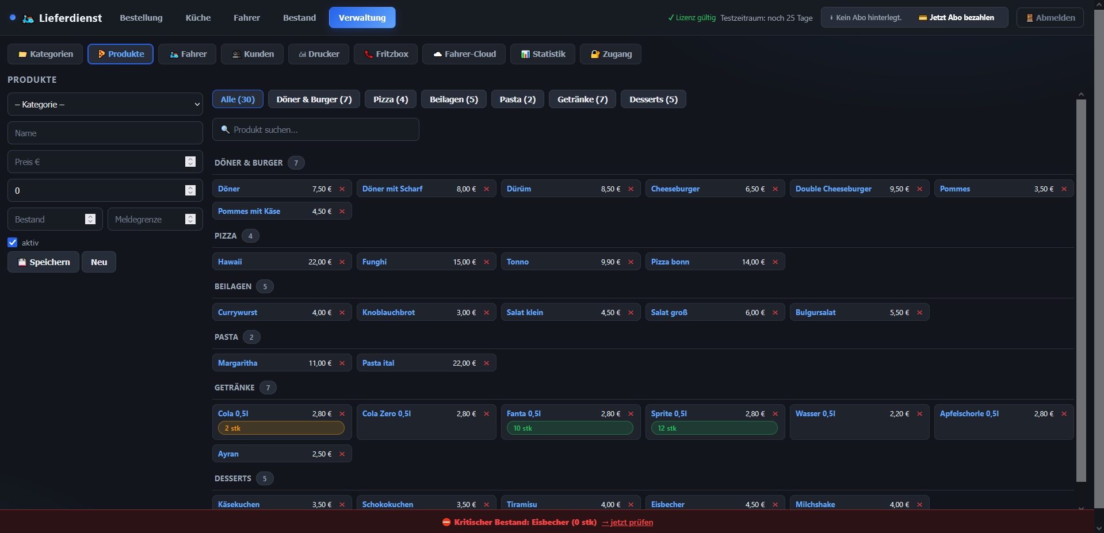Screen dimensions: 1104x533
Task: Adjust the Meldegrenze field stepper
Action: click(x=190, y=220)
